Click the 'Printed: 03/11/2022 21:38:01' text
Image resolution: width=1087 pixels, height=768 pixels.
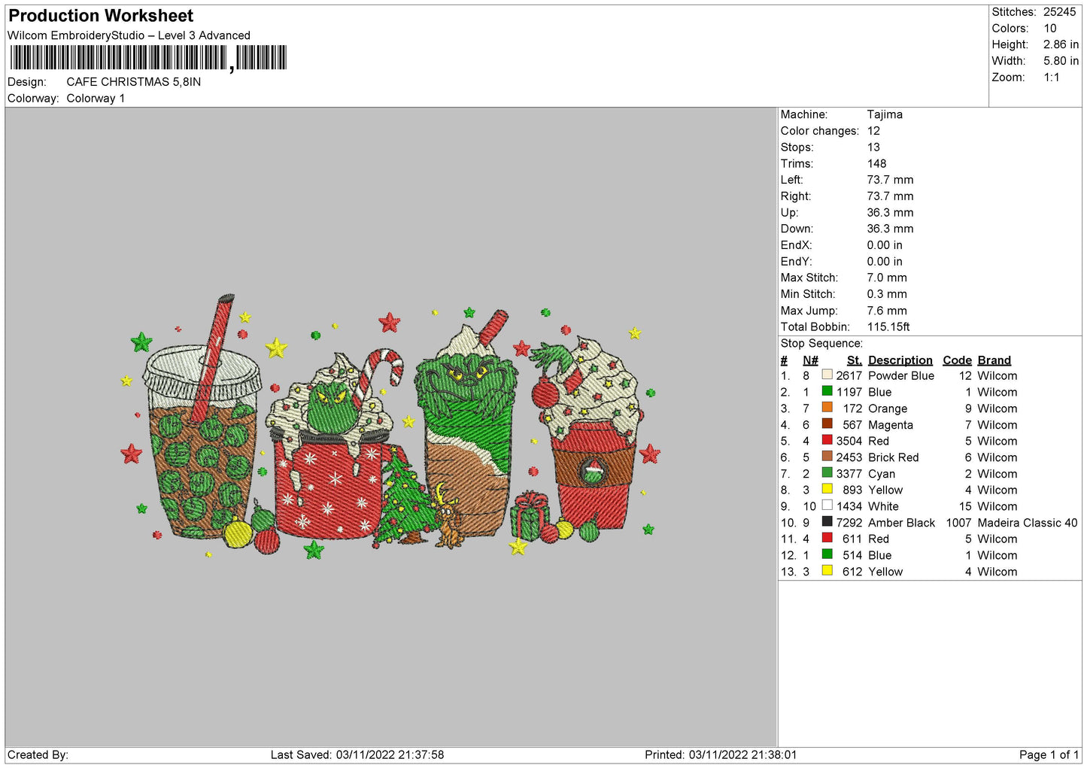coord(721,754)
